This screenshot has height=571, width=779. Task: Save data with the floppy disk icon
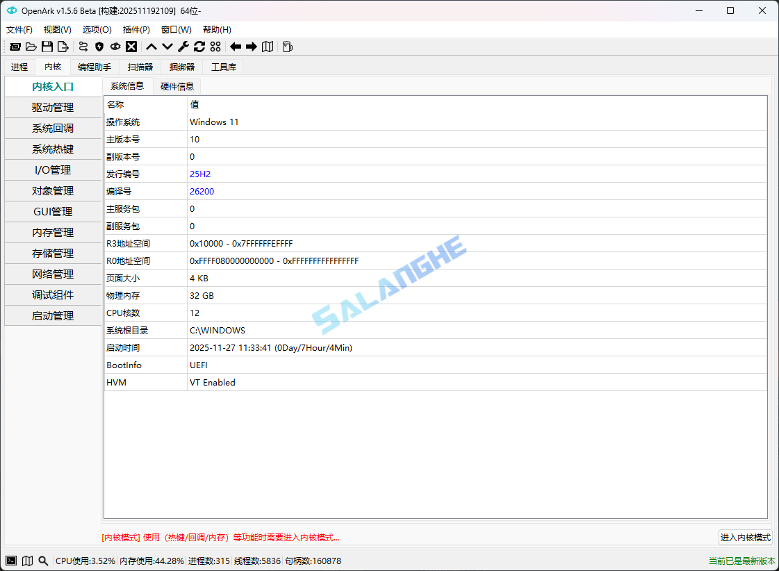point(47,47)
